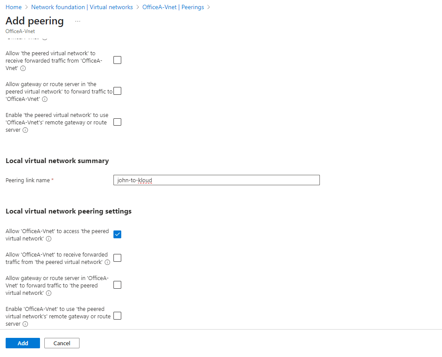Click the Cancel button
This screenshot has height=357, width=442.
[62, 343]
